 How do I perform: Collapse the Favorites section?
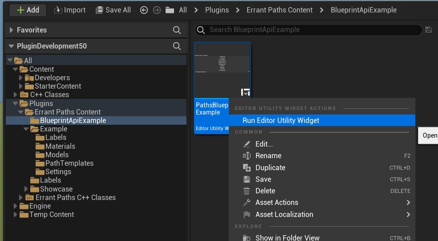[x=11, y=30]
